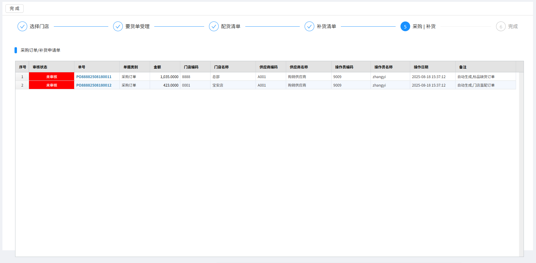This screenshot has height=263, width=536.
Task: Select store code cell 0001
Action: tap(195, 85)
